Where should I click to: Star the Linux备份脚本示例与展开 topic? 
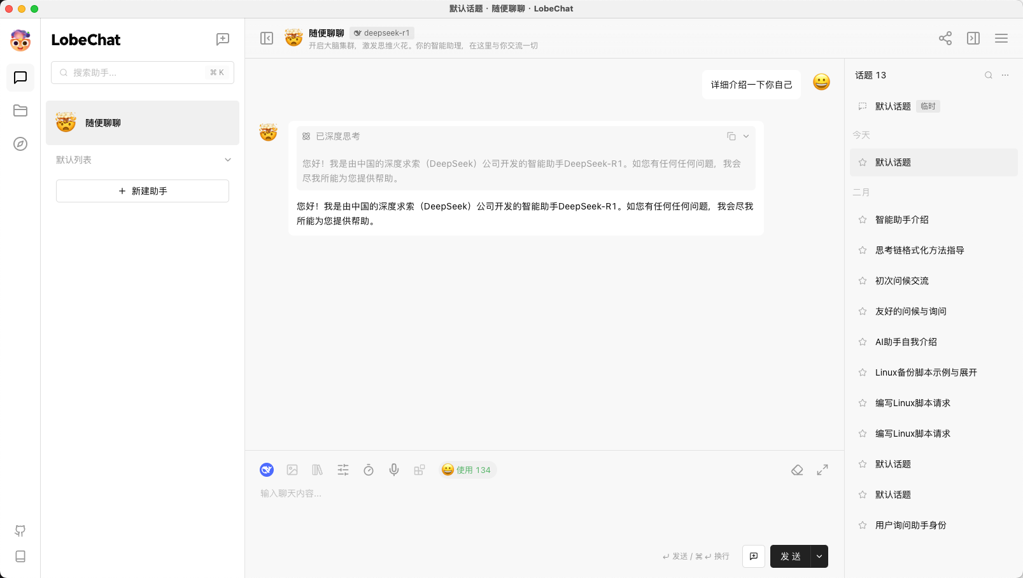tap(863, 372)
